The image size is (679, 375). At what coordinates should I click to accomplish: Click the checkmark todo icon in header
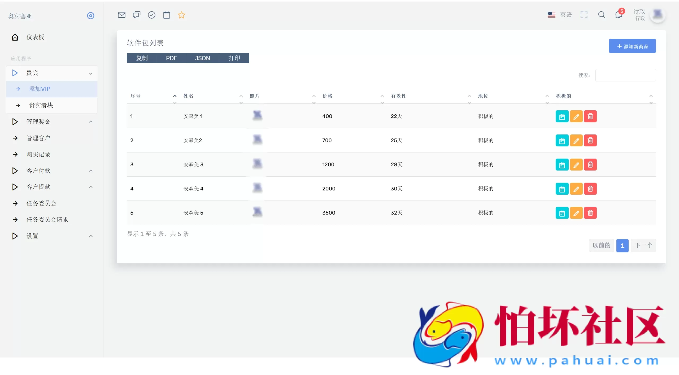(x=151, y=15)
